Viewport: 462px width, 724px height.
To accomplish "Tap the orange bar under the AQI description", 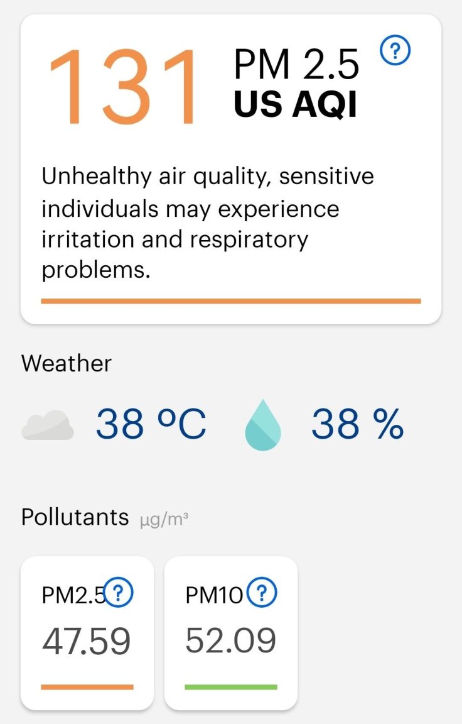I will click(231, 301).
